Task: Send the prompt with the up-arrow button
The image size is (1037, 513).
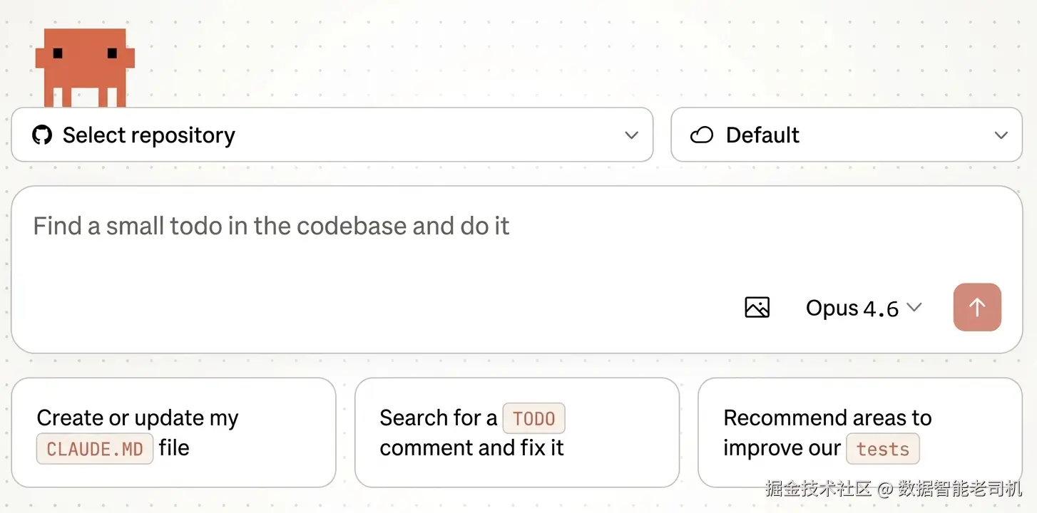Action: coord(977,307)
